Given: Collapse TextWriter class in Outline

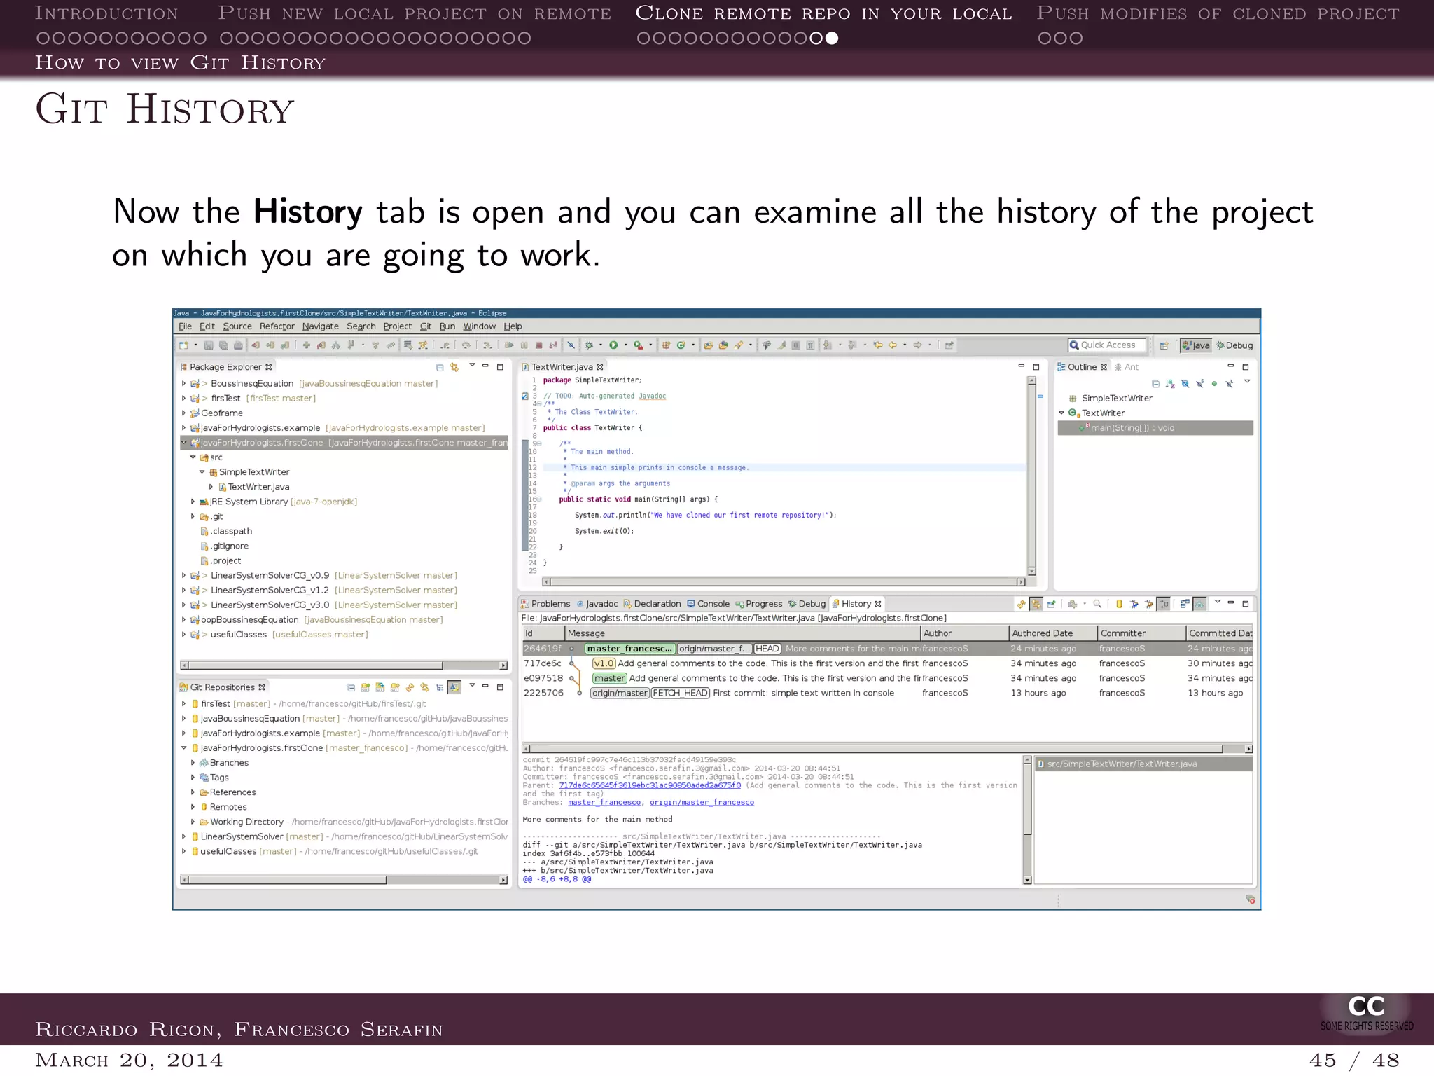Looking at the screenshot, I should coord(1061,413).
